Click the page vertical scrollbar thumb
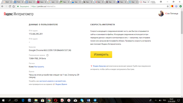Image resolution: width=183 pixels, height=103 pixels. click(182, 22)
